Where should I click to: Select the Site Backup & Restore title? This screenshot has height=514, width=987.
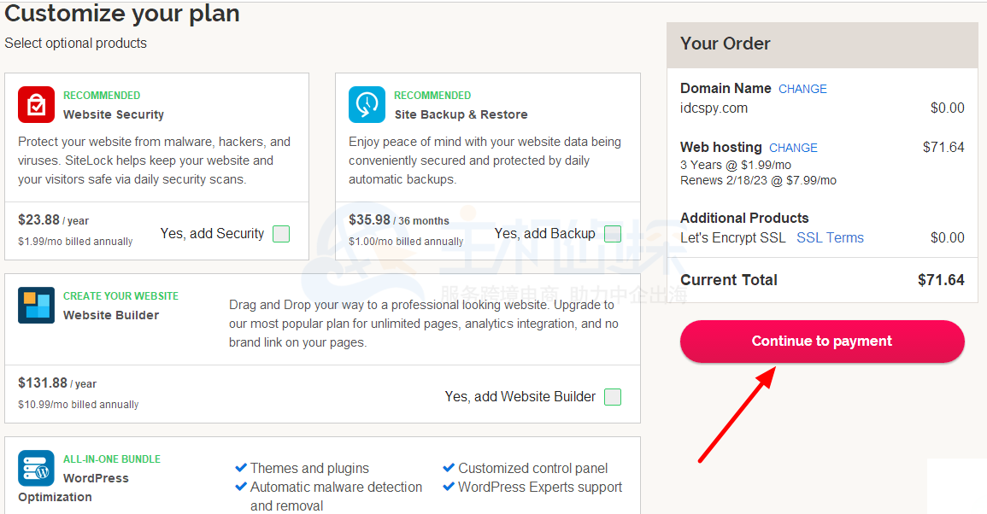(461, 114)
